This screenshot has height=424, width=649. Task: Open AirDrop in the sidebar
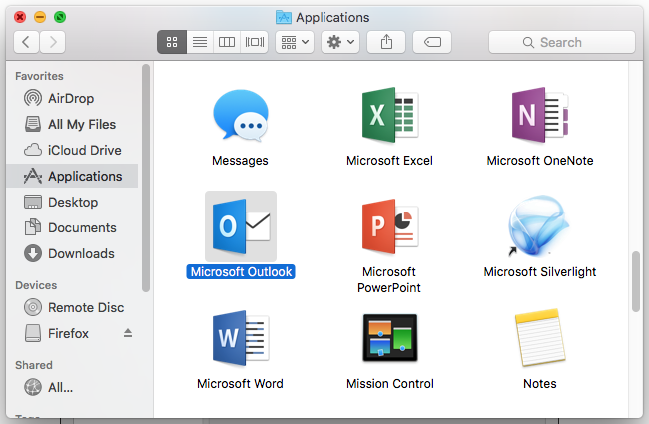(x=73, y=98)
